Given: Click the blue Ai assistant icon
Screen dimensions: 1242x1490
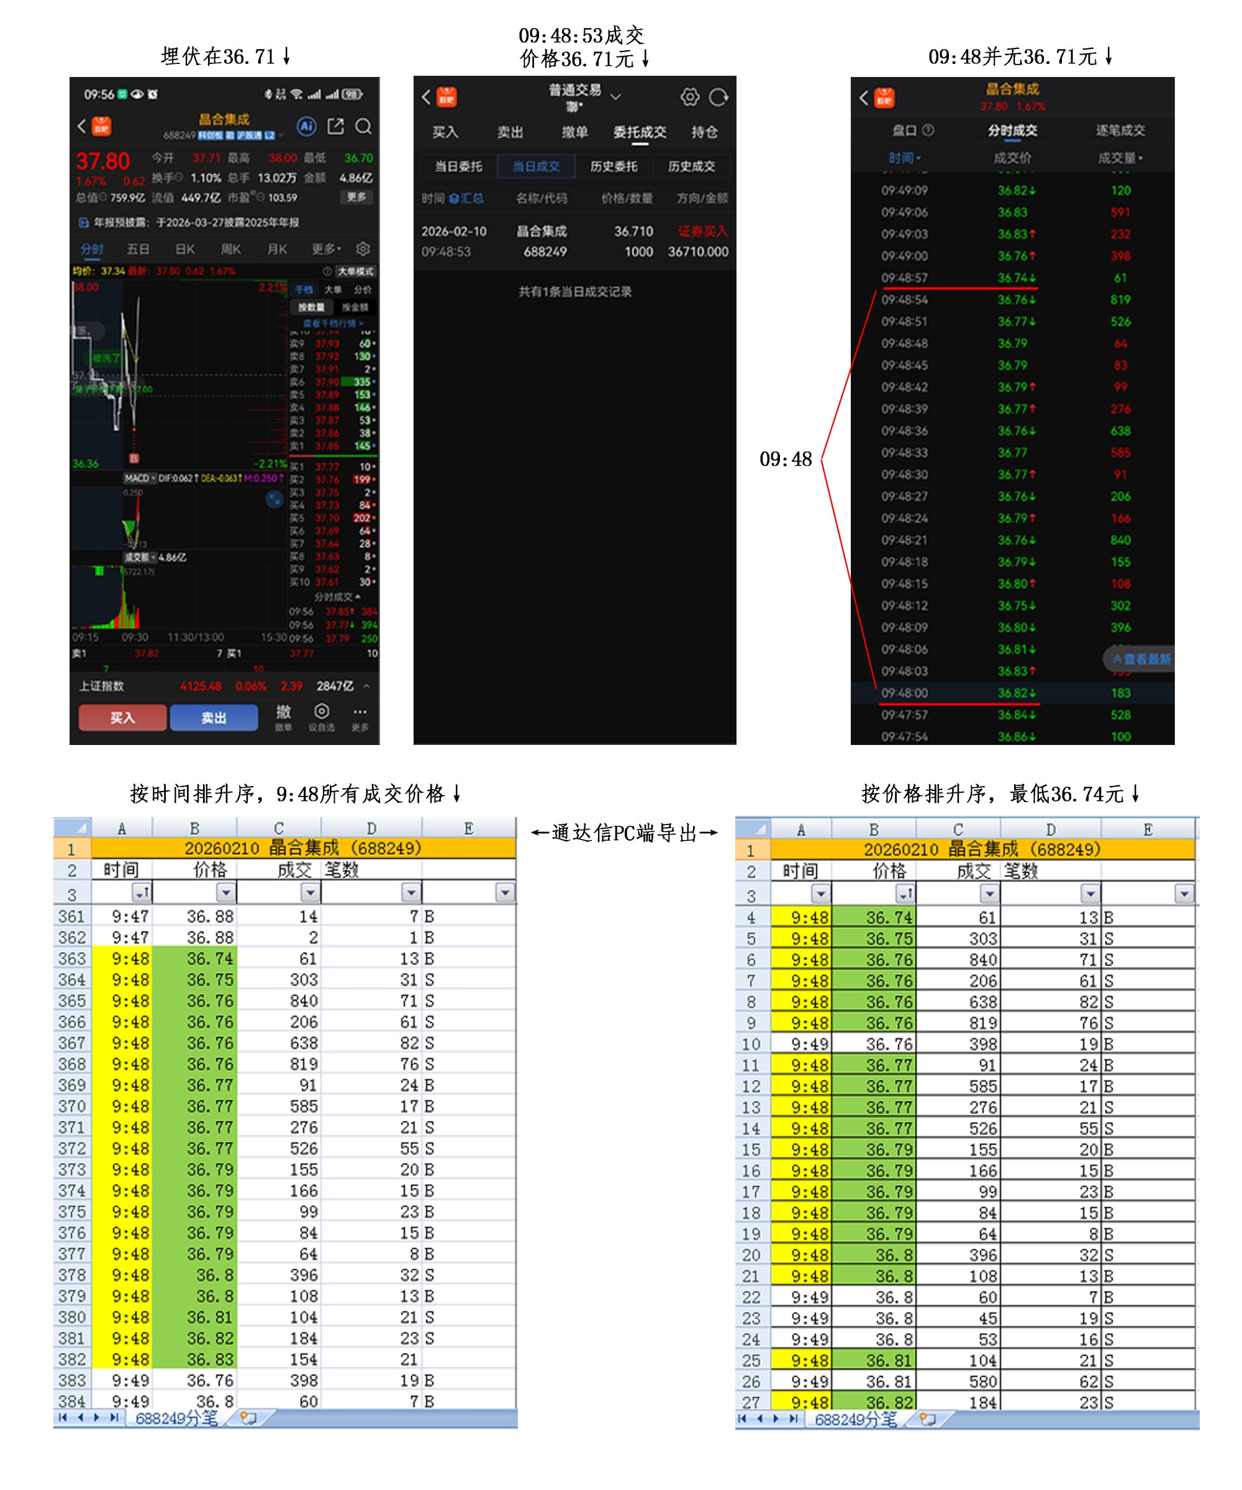Looking at the screenshot, I should tap(306, 127).
